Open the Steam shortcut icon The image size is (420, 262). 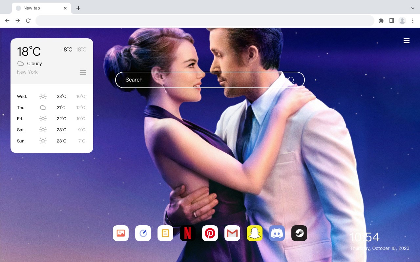(x=299, y=233)
